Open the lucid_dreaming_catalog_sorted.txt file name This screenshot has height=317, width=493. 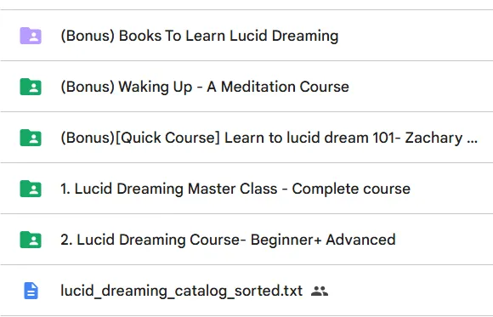[x=181, y=291]
